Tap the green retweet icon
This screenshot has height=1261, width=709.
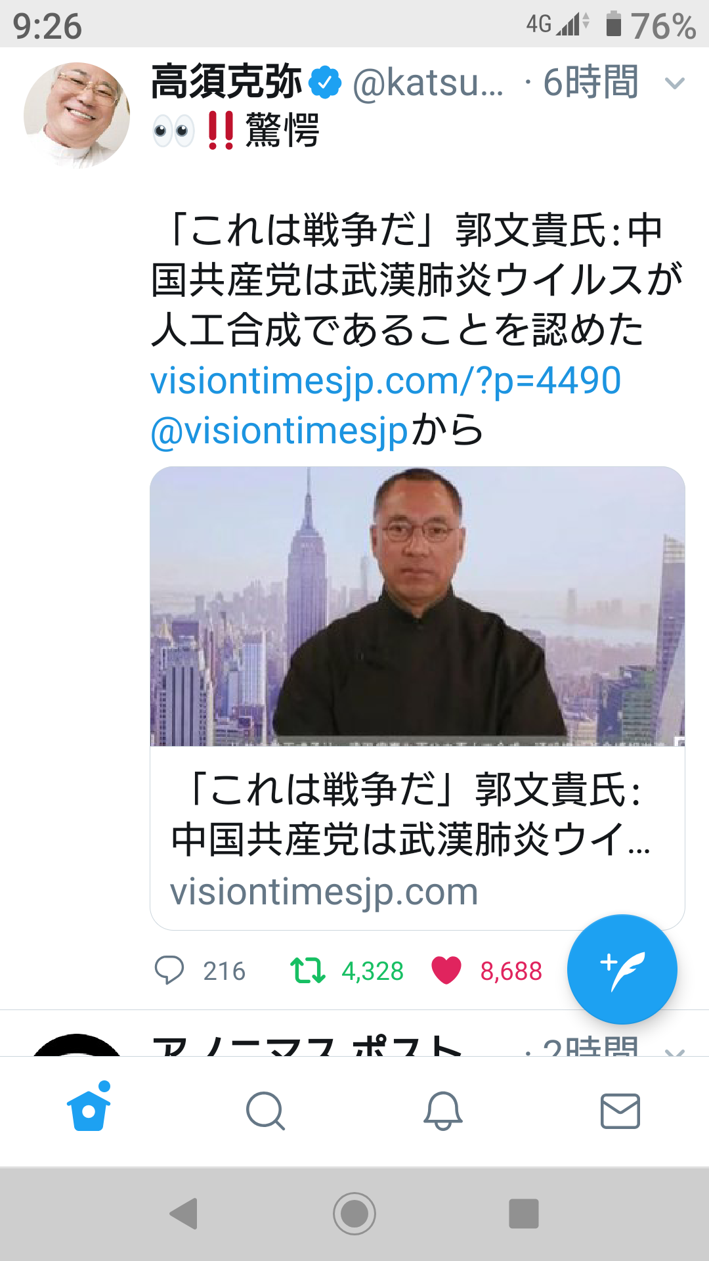(x=308, y=970)
